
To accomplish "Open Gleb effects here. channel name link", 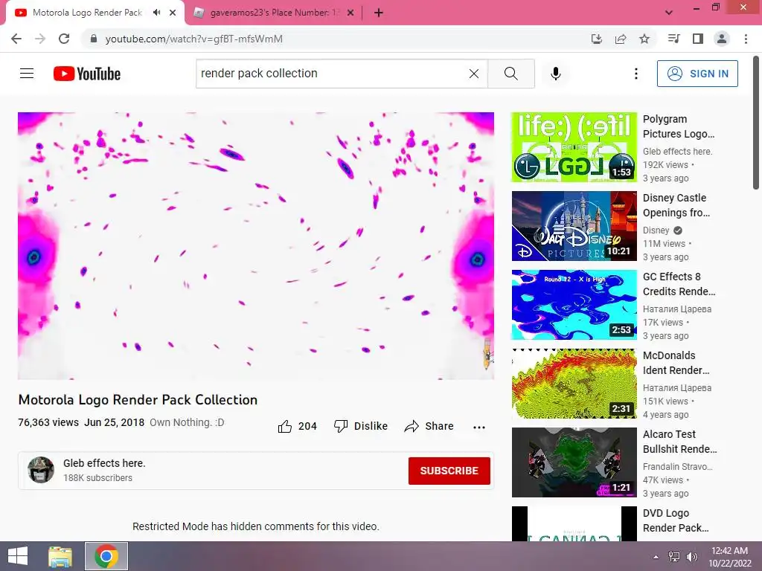I will click(104, 463).
